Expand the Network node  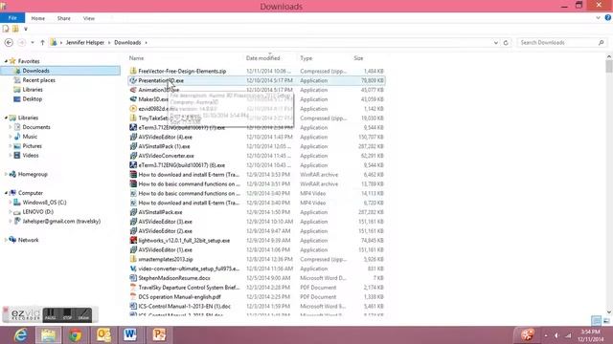6,240
